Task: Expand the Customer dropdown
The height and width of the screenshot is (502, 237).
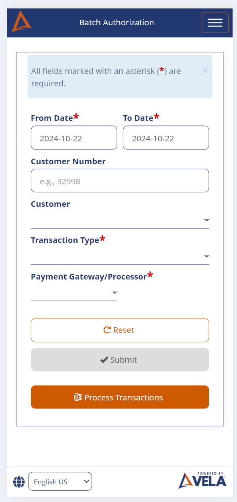Action: click(206, 220)
